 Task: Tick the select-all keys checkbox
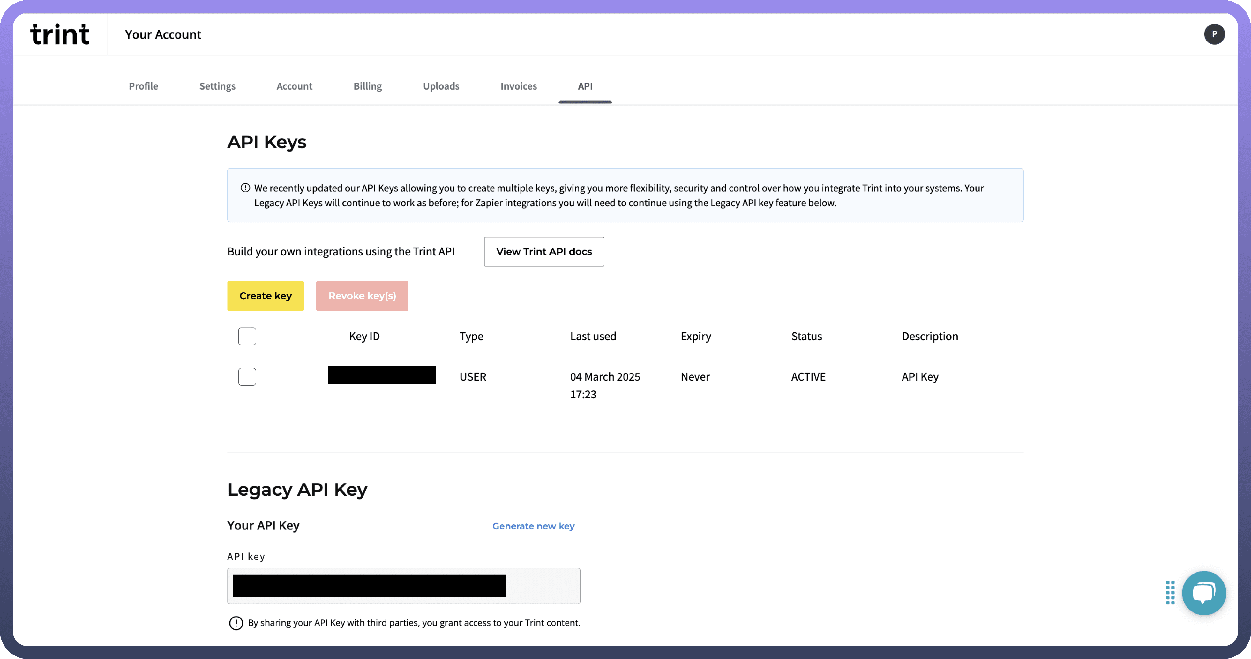(247, 336)
